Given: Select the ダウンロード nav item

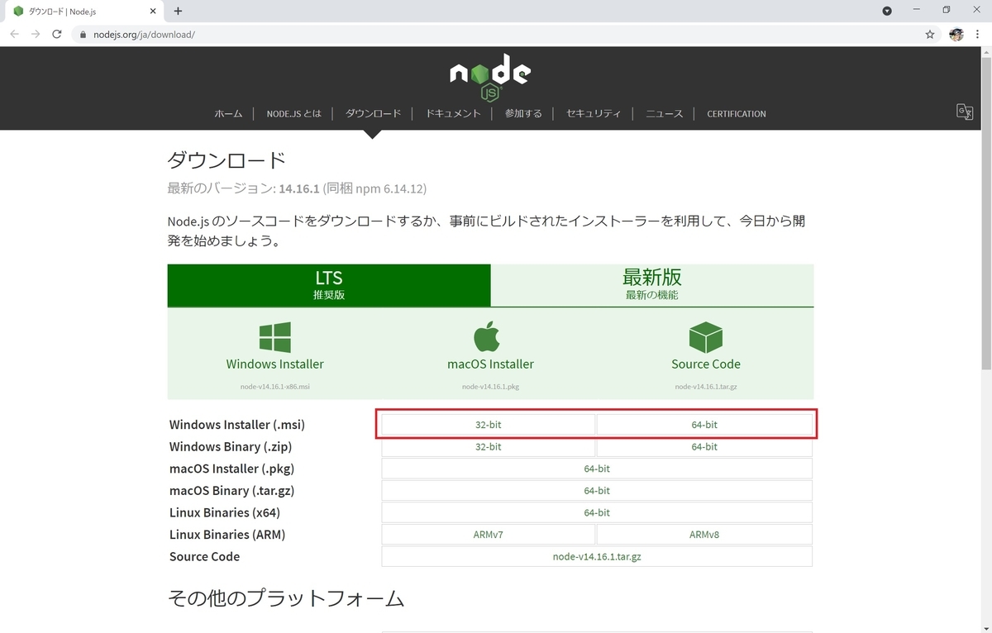Looking at the screenshot, I should pos(373,113).
